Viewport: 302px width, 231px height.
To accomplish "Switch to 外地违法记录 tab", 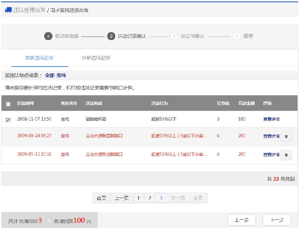I will click(x=96, y=58).
